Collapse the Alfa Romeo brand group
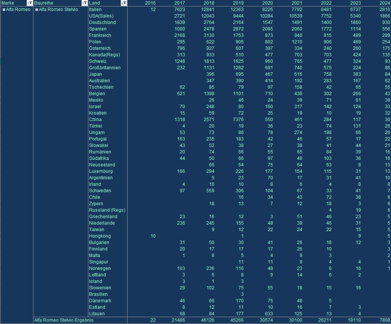 [4, 10]
